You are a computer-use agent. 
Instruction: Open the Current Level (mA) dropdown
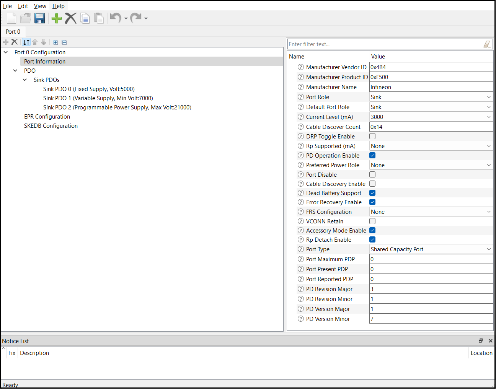pyautogui.click(x=431, y=117)
